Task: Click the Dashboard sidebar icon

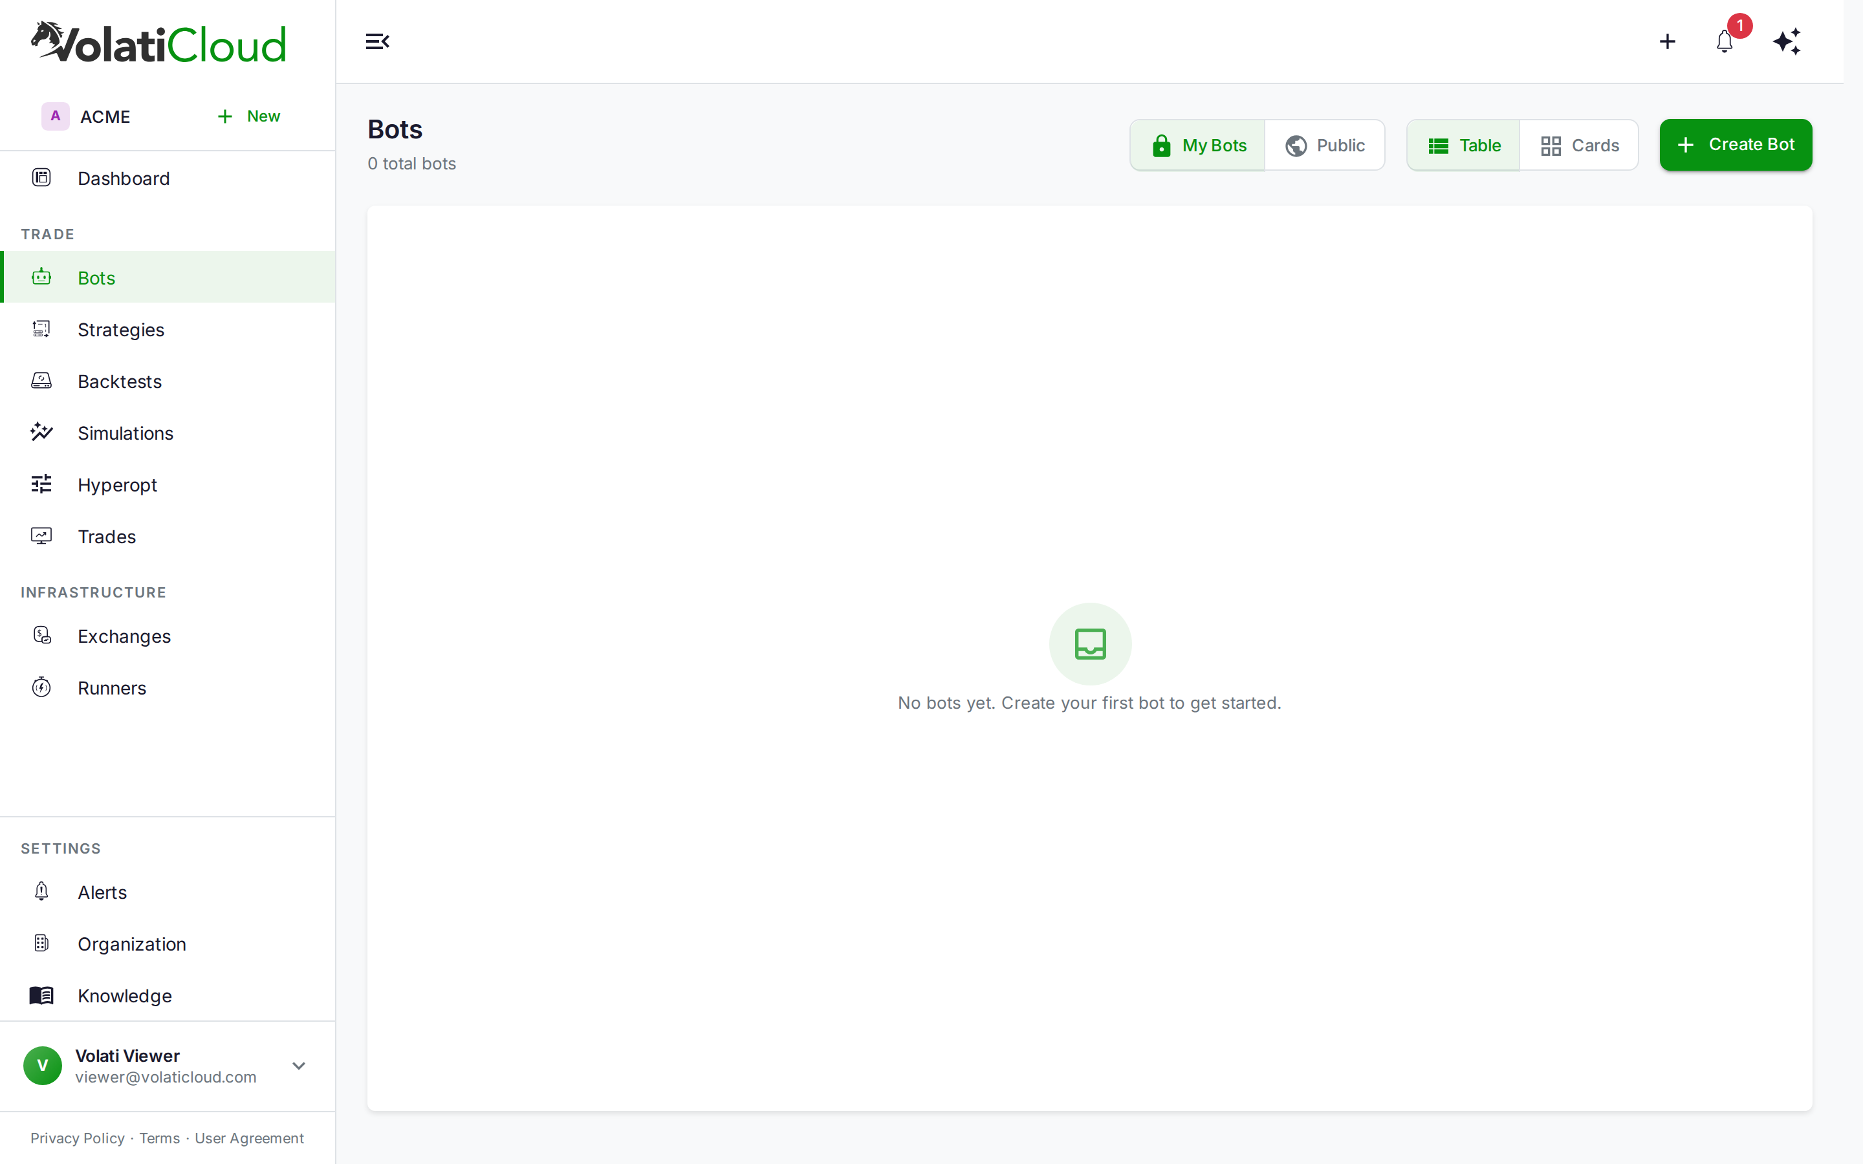Action: coord(41,178)
